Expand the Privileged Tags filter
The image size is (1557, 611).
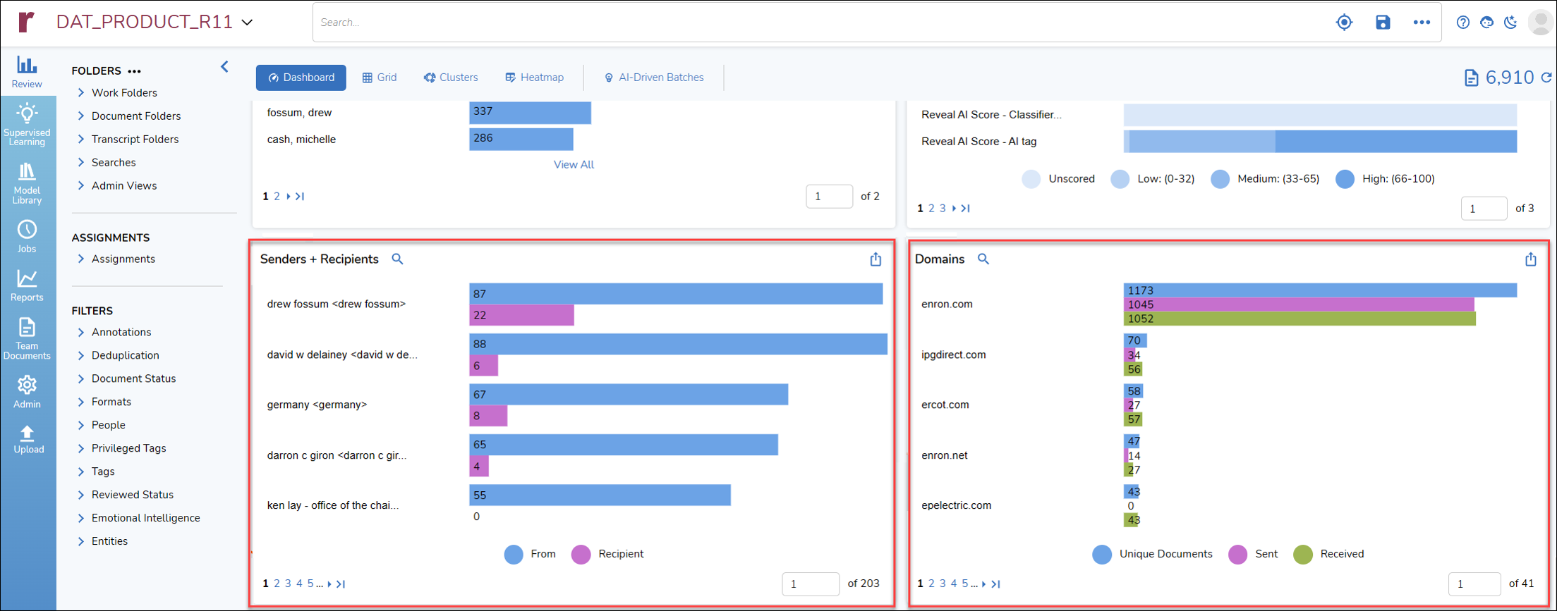coord(80,448)
